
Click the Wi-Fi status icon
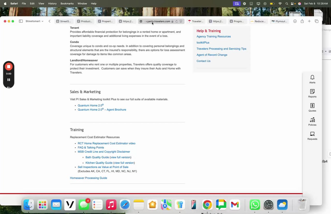point(280,4)
